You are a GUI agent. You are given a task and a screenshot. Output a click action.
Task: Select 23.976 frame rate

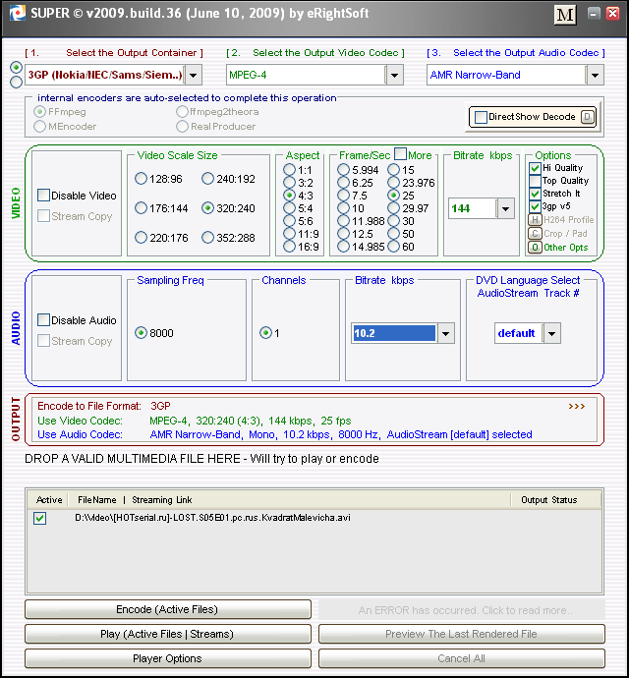click(394, 183)
